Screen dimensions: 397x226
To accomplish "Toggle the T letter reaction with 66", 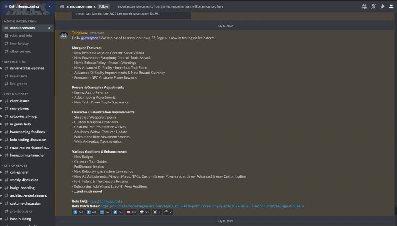I will [105, 212].
